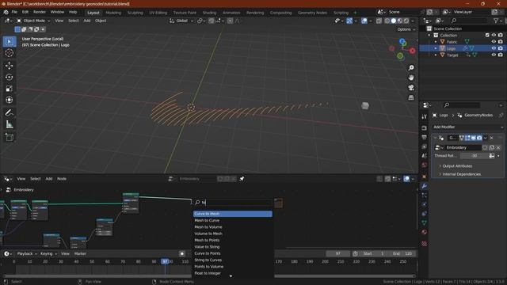Image resolution: width=507 pixels, height=285 pixels.
Task: Switch perspective/orthographic grid icon
Action: 411,97
